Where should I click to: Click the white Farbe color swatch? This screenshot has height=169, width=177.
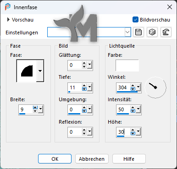tap(127, 65)
